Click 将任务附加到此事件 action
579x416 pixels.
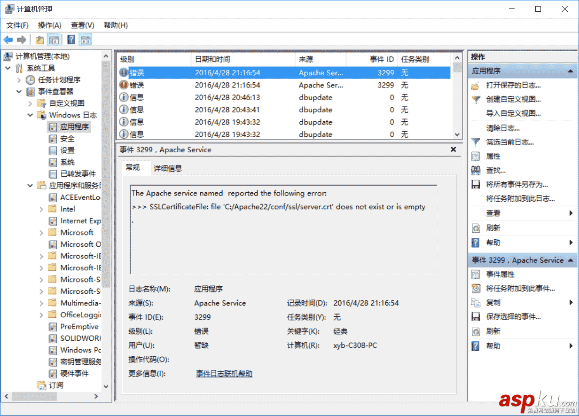point(520,288)
